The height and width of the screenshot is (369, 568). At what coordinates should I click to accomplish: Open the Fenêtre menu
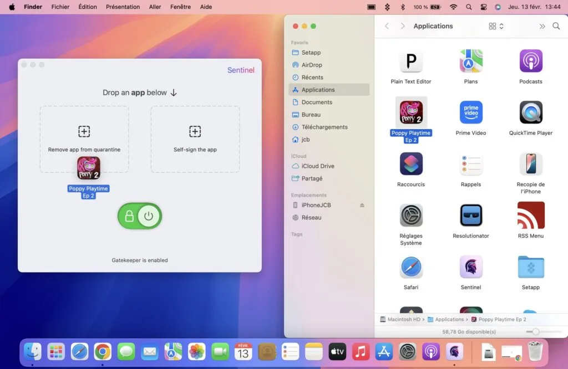click(x=180, y=7)
